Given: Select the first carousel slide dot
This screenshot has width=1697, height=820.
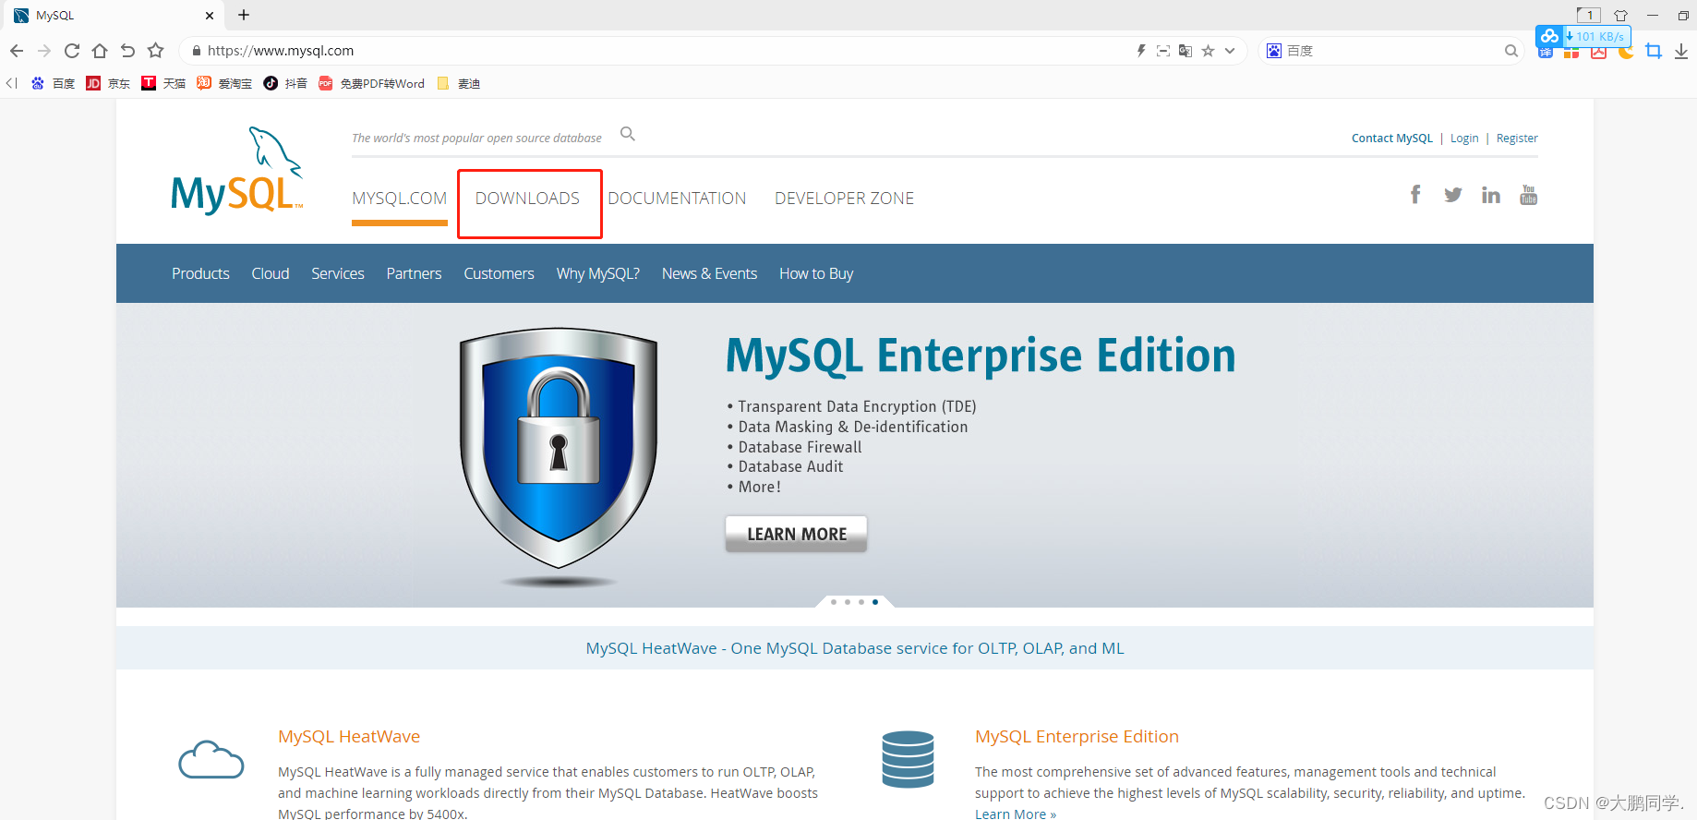Looking at the screenshot, I should [x=834, y=602].
